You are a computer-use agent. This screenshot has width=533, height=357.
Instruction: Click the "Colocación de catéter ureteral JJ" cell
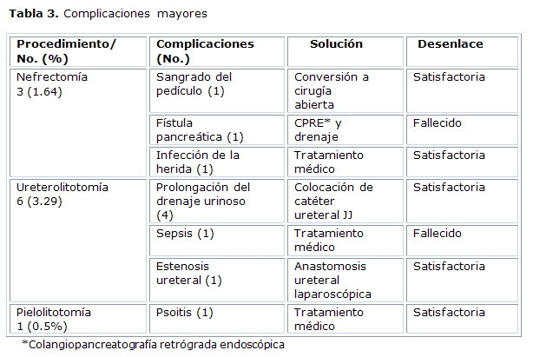(x=333, y=201)
